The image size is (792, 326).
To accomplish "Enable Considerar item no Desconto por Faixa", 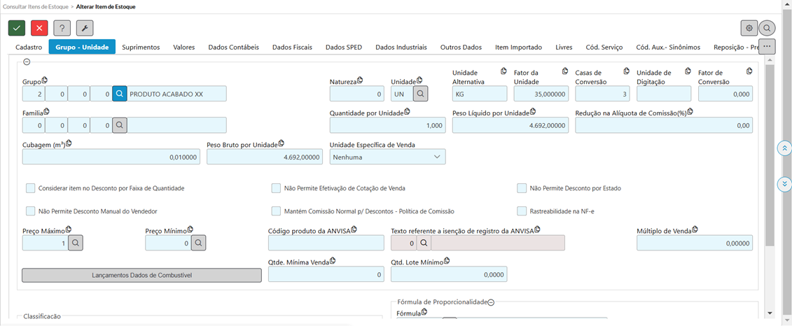I will pos(31,188).
